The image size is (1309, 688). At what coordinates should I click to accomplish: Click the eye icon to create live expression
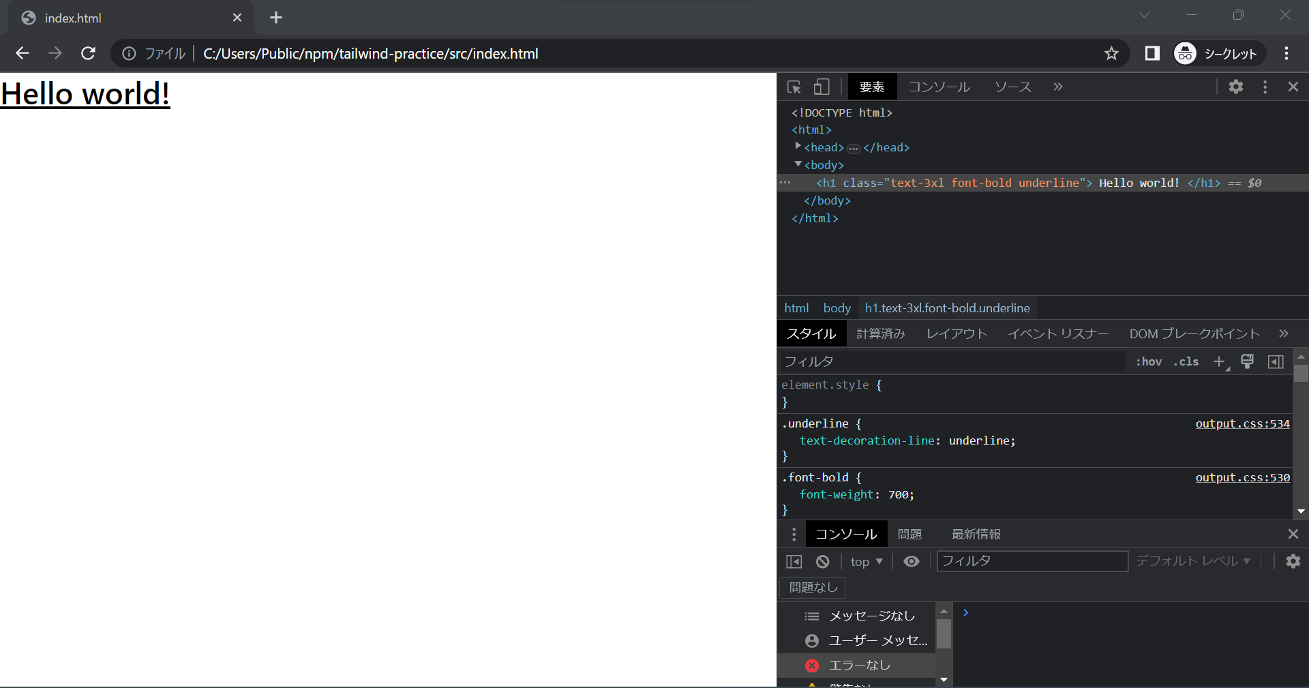coord(912,561)
